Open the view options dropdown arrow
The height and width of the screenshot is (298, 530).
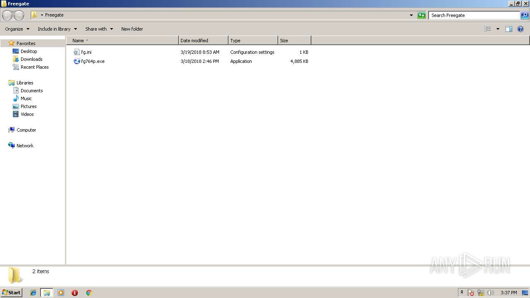498,29
